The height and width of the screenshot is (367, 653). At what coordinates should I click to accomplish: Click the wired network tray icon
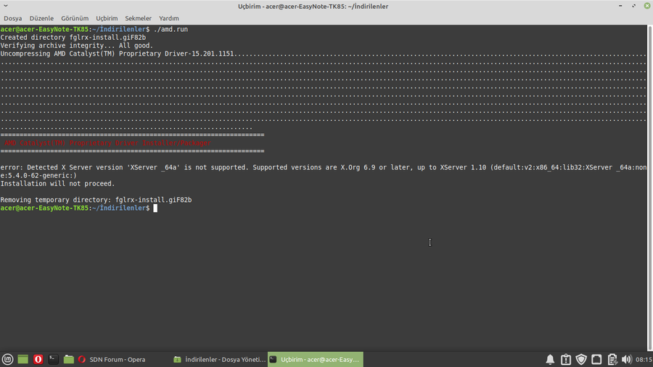coord(596,360)
